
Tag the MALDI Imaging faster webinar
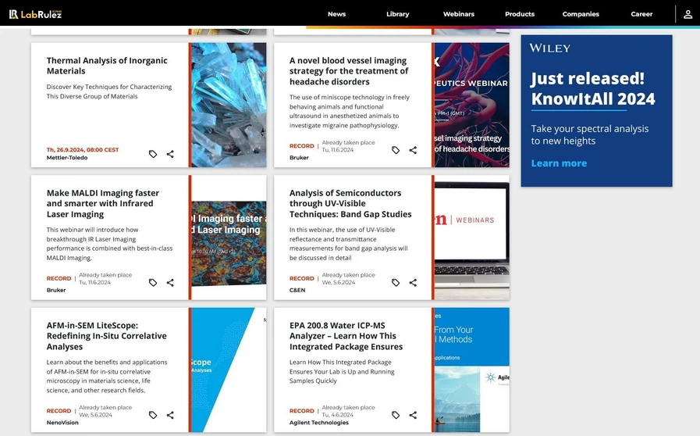coord(153,283)
